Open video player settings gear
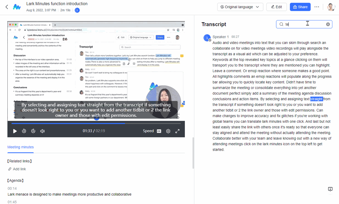This screenshot has height=204, width=339. pyautogui.click(x=168, y=131)
